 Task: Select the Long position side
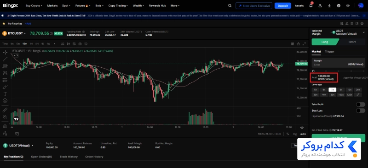[325, 42]
